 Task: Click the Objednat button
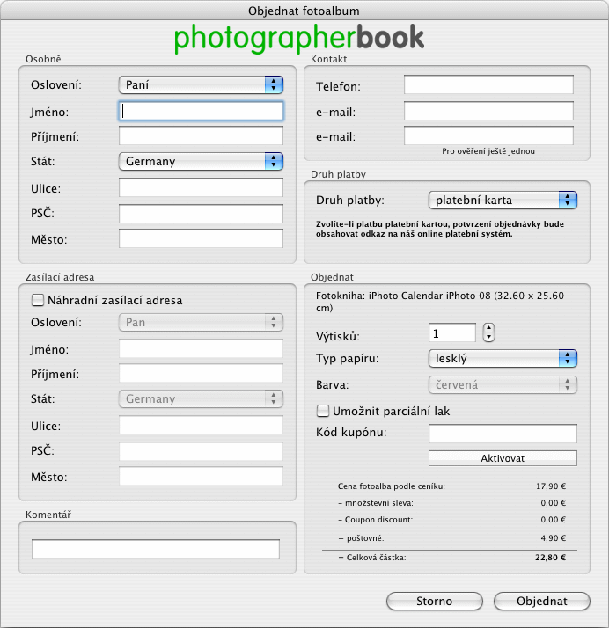(542, 601)
